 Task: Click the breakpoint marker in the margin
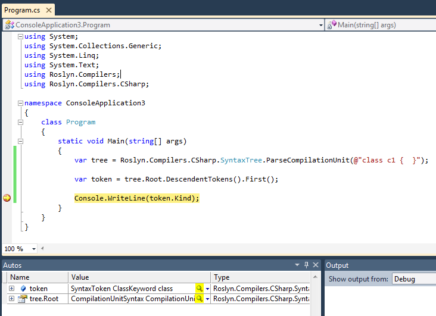point(7,198)
